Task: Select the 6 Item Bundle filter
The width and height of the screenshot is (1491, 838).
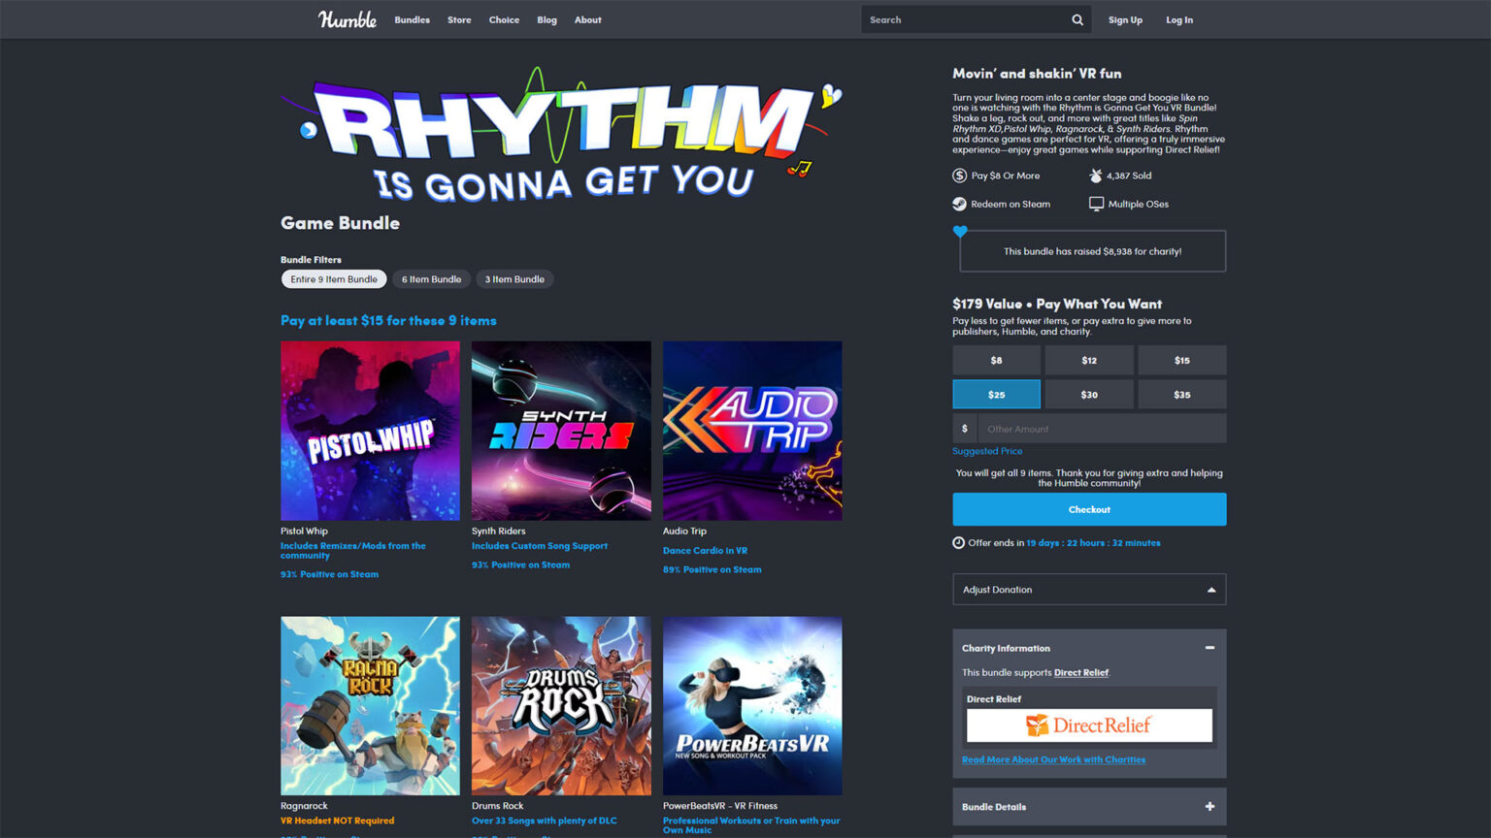Action: [x=431, y=279]
